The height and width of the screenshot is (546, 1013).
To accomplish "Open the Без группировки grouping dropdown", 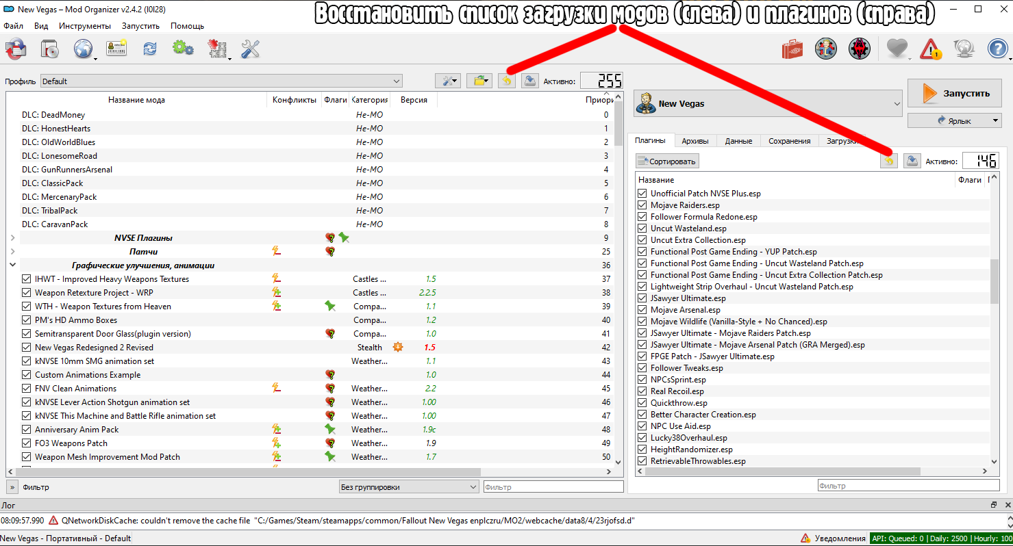I will point(409,487).
